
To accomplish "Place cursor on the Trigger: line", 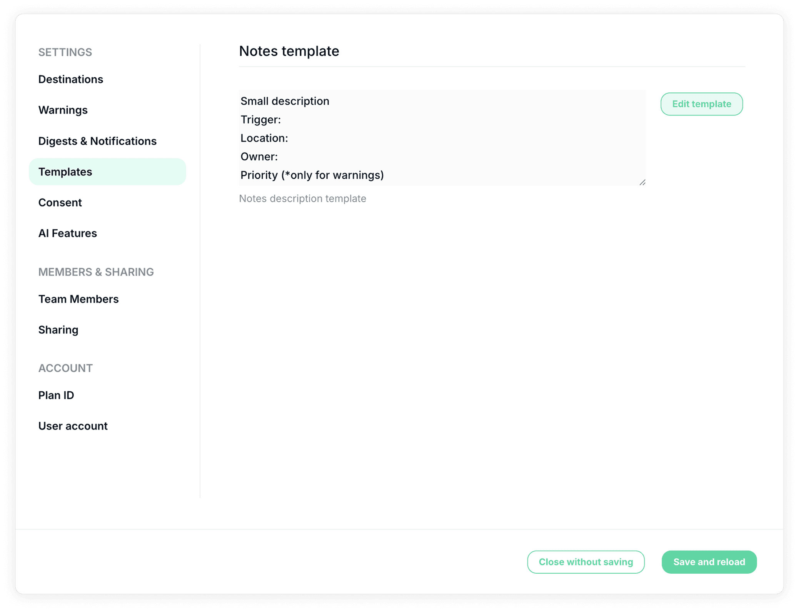I will tap(261, 120).
